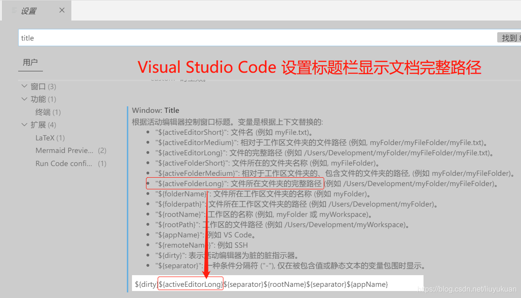Click the ${activeFolderLong} description line
The image size is (521, 298).
point(327,184)
